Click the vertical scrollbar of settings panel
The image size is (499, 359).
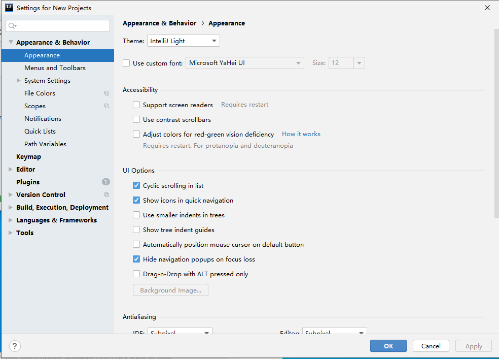click(x=496, y=123)
